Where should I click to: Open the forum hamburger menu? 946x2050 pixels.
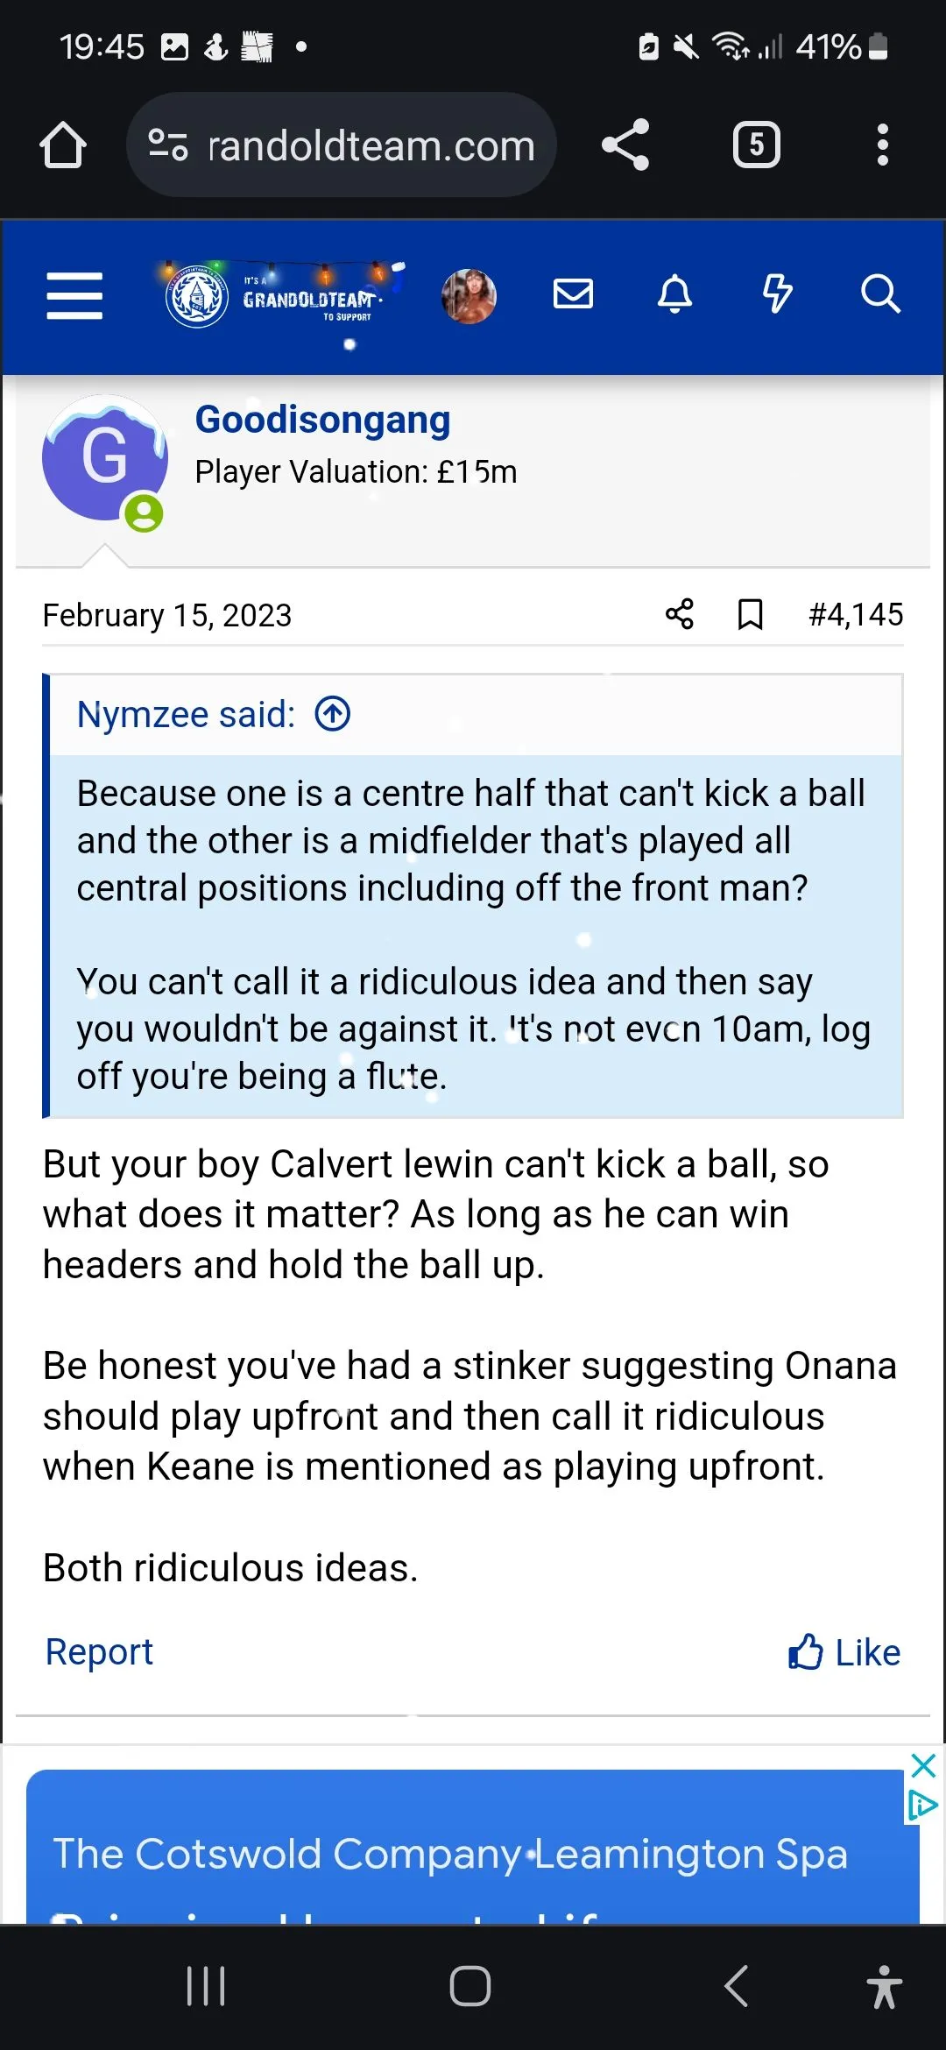74,295
